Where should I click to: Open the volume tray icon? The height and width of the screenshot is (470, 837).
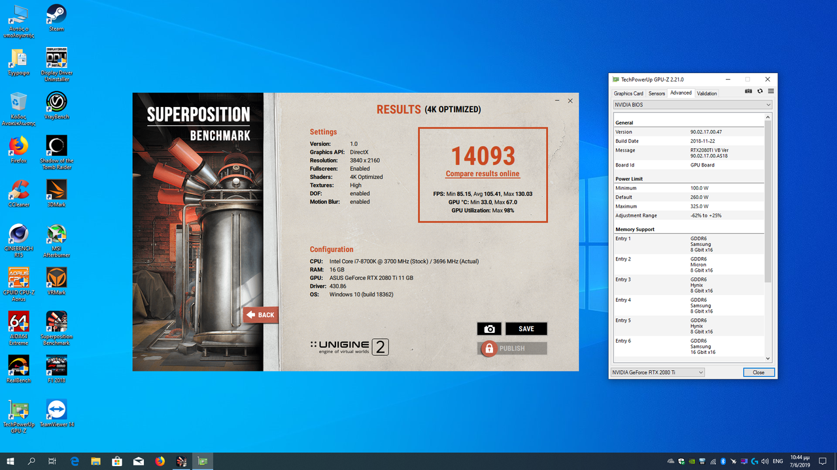tap(765, 462)
